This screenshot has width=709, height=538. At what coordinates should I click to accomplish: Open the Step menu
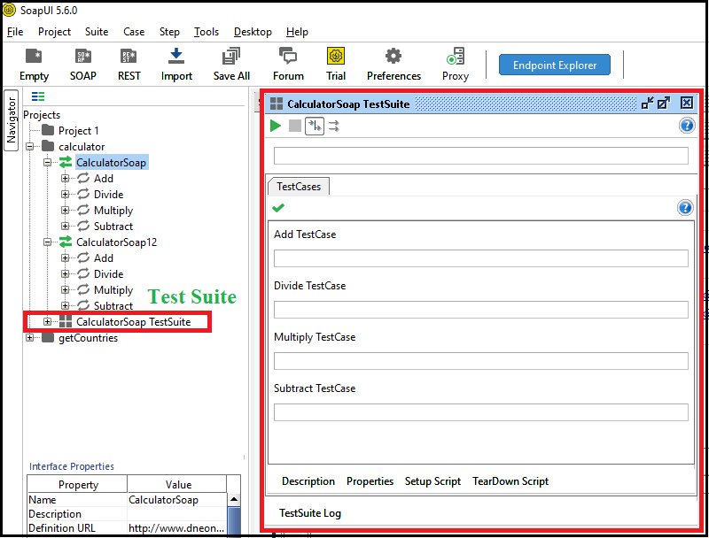click(x=169, y=32)
